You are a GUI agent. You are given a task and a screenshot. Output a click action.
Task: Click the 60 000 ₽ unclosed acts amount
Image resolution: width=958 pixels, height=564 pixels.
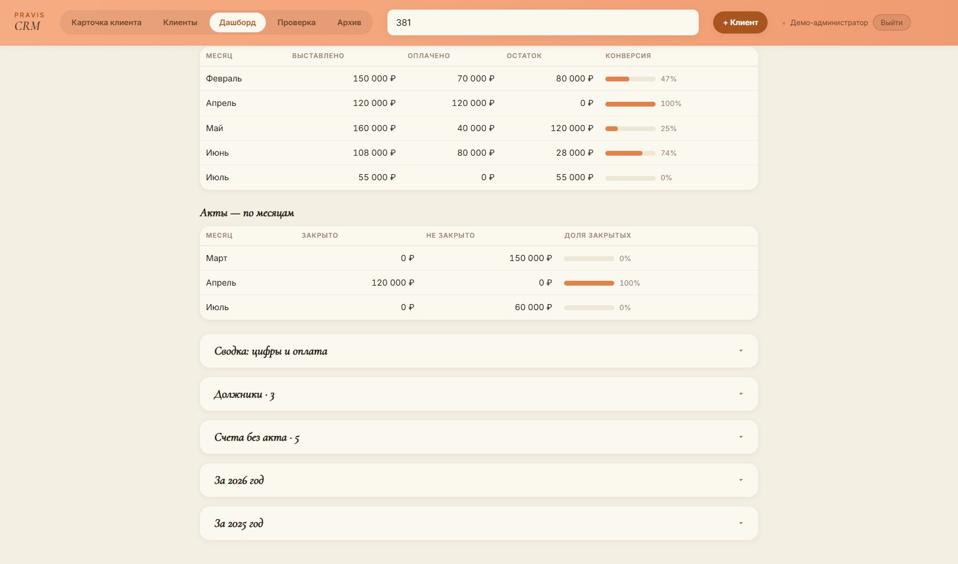[533, 307]
